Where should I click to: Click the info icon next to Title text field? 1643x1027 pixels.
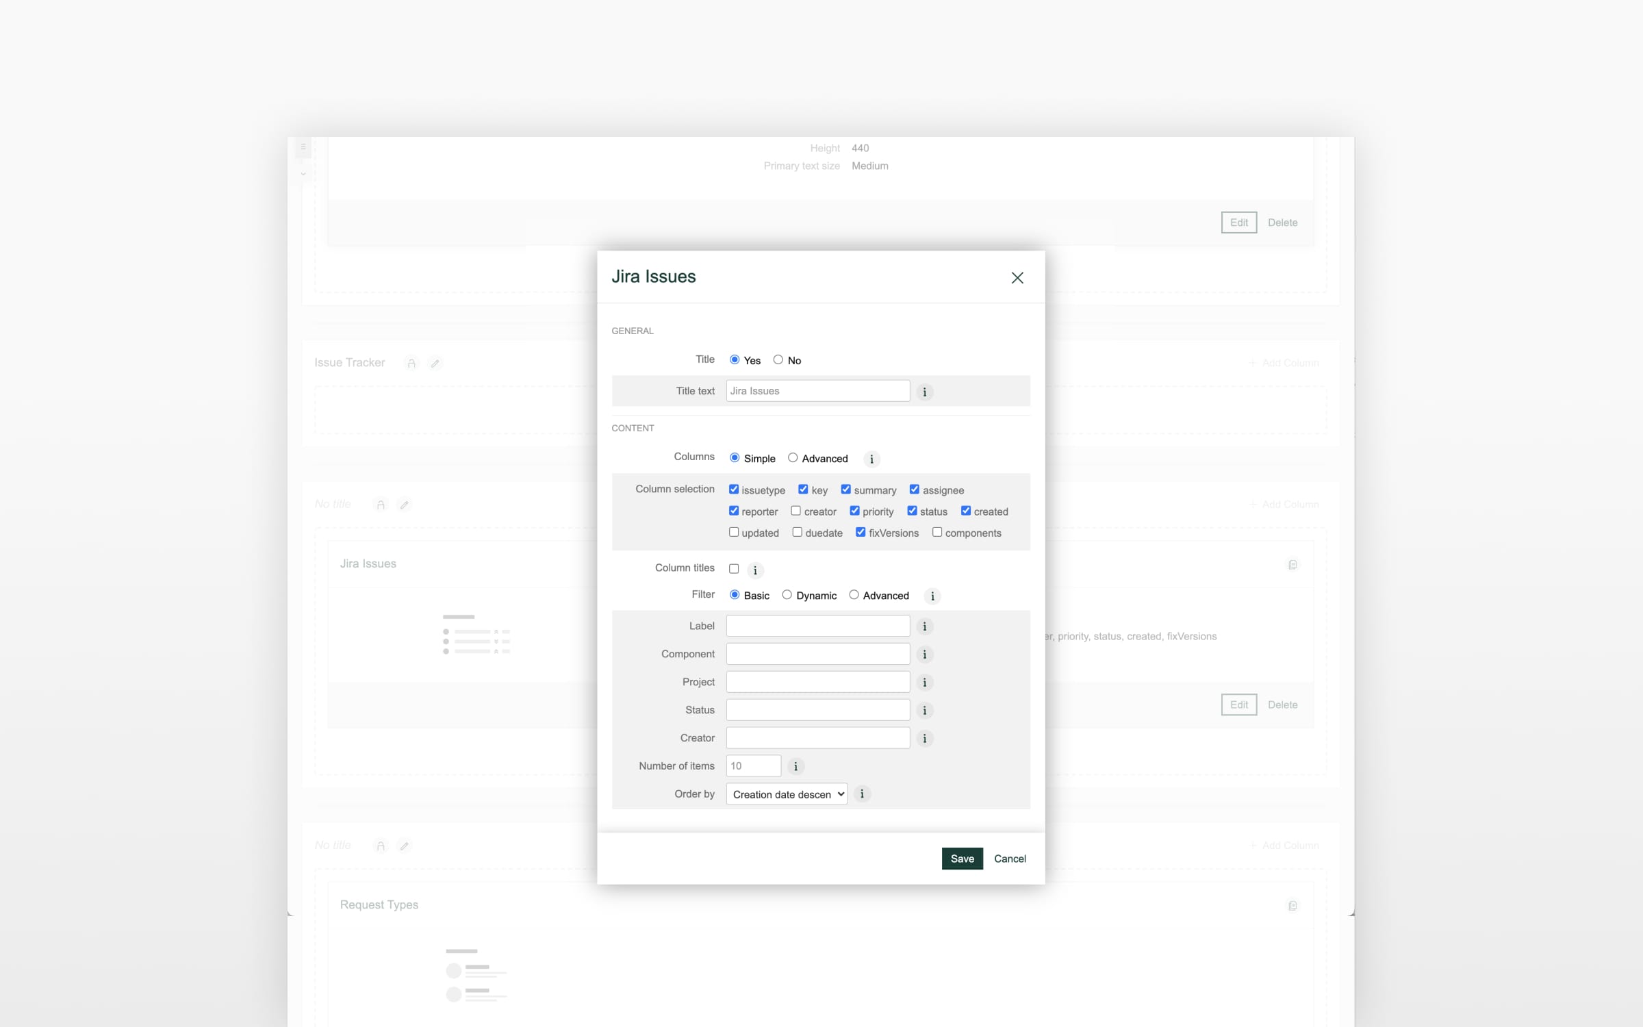point(926,392)
